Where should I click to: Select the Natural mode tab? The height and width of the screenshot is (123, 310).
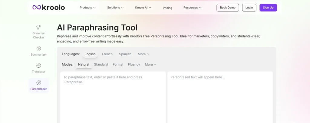tap(84, 65)
